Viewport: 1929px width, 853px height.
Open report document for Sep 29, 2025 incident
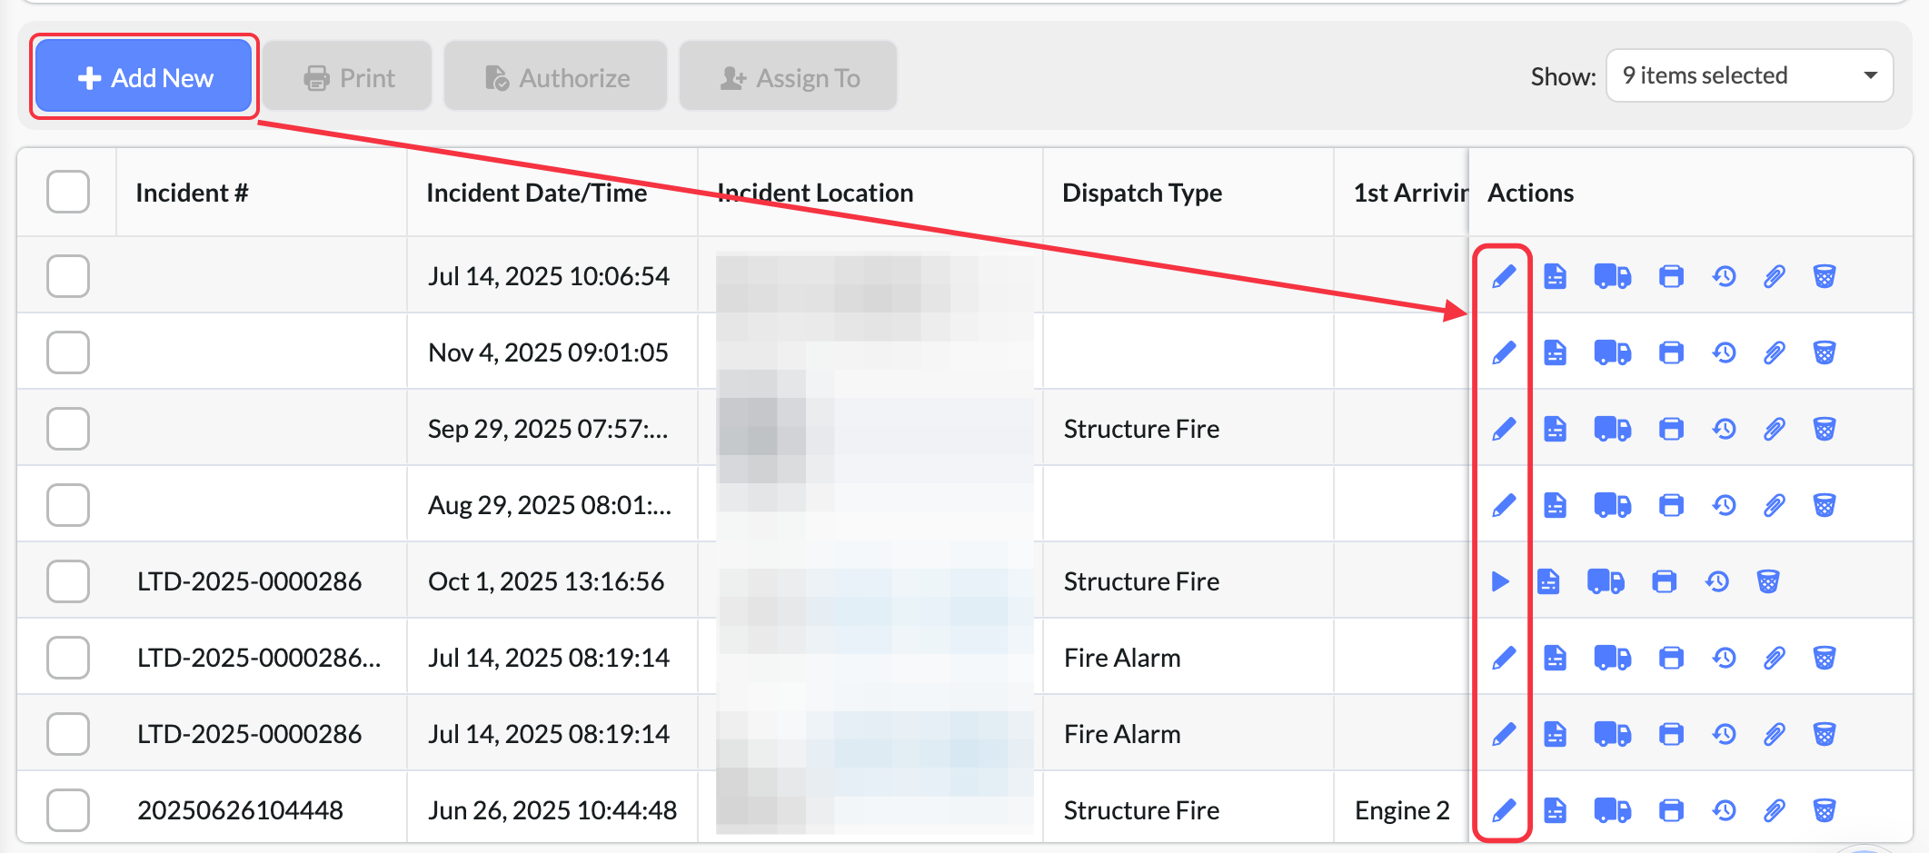(1556, 429)
